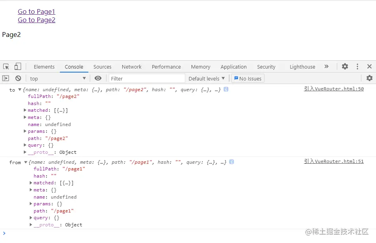Viewport: 376px width, 243px height.
Task: Expand meta under the 'to' object
Action: 25,117
